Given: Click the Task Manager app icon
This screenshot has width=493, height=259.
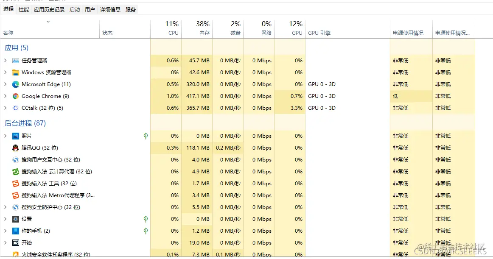Looking at the screenshot, I should click(x=15, y=60).
